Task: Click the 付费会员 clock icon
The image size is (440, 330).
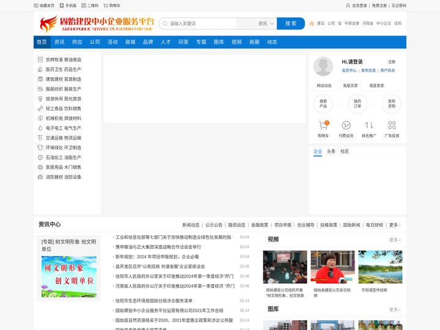Action: coord(346,125)
